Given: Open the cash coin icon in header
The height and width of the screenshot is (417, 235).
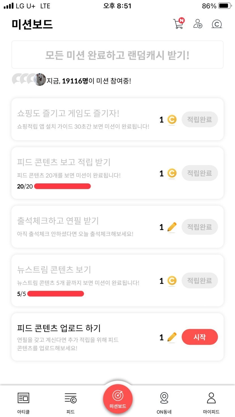Looking at the screenshot, I should [x=217, y=24].
